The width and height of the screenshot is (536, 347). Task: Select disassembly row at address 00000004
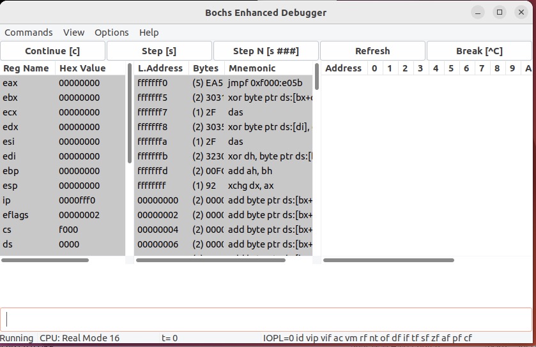[223, 230]
